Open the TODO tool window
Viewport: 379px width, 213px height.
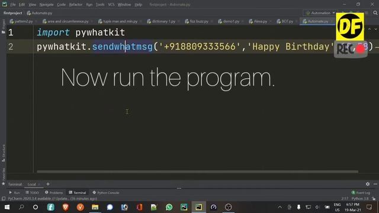pyautogui.click(x=32, y=192)
